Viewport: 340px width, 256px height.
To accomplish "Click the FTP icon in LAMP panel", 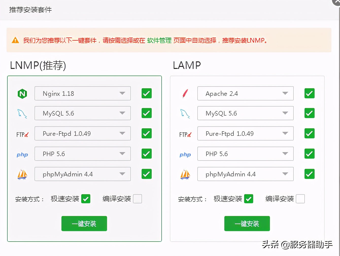I will pos(185,135).
